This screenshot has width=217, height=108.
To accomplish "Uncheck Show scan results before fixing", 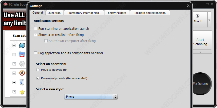I will click(x=36, y=35).
